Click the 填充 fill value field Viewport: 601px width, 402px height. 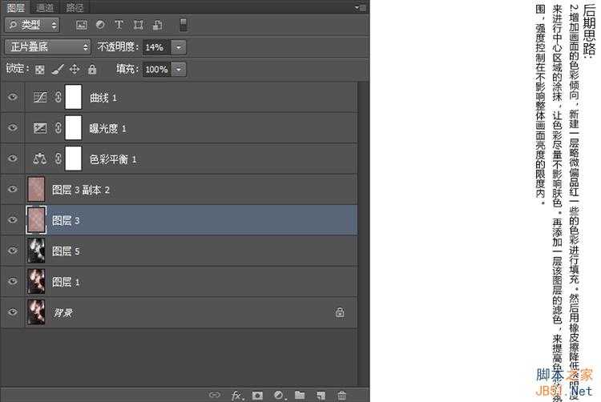[156, 70]
